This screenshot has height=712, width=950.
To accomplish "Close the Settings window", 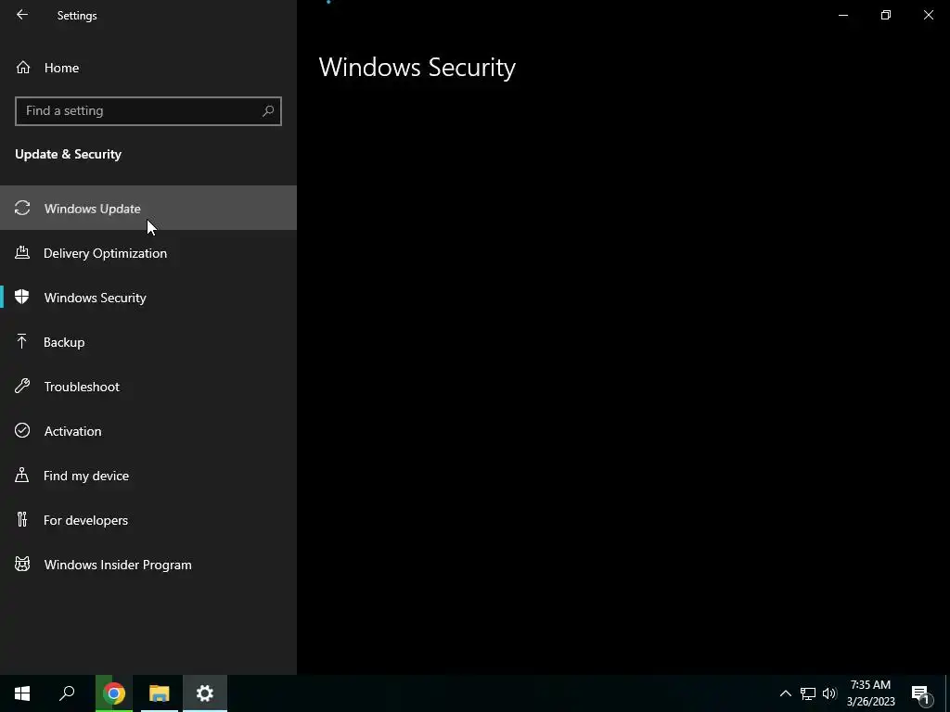I will tap(928, 15).
